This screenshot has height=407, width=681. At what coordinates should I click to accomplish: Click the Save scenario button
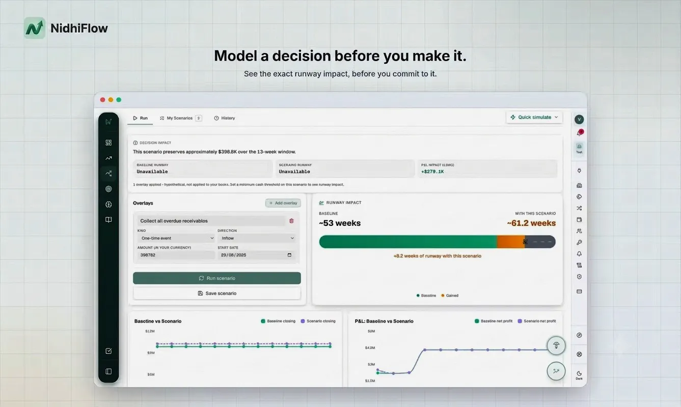coord(217,294)
